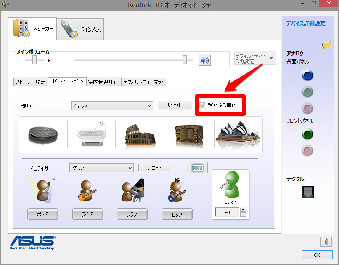The width and height of the screenshot is (339, 265).
Task: Click the yellow folder connector settings icon
Action: (326, 45)
